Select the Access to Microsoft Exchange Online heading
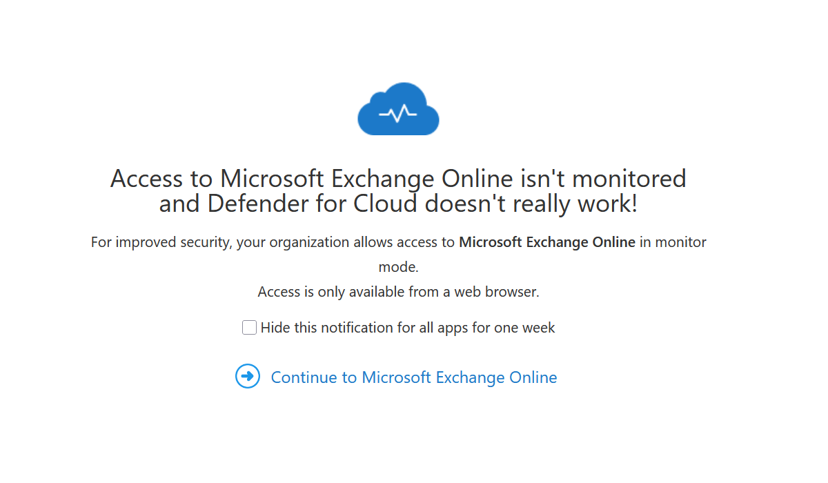This screenshot has width=828, height=483. (x=398, y=191)
